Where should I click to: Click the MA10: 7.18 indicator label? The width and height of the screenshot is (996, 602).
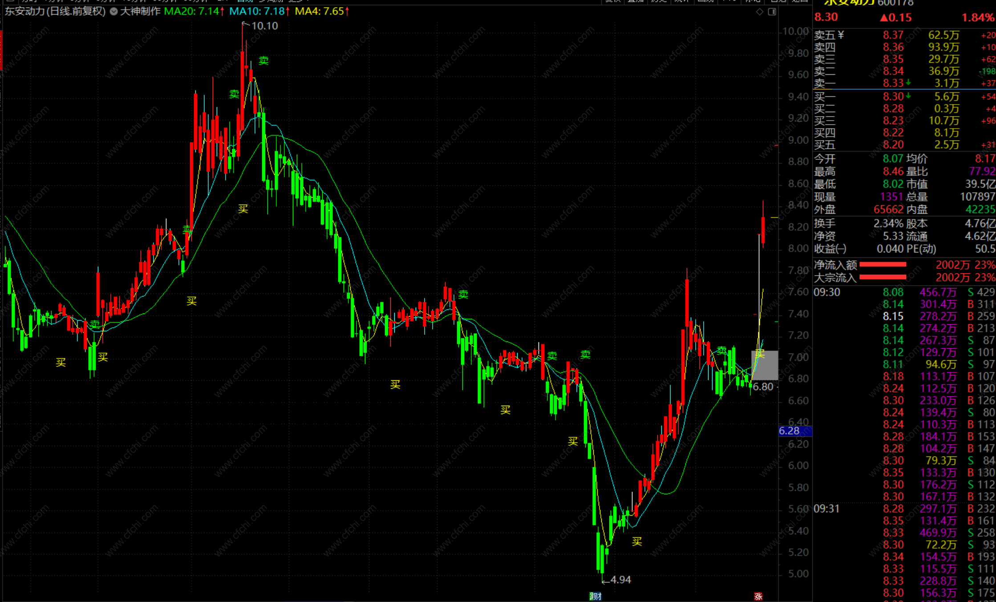click(x=256, y=12)
